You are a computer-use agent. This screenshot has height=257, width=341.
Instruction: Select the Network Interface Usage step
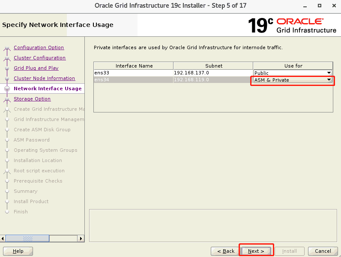48,89
